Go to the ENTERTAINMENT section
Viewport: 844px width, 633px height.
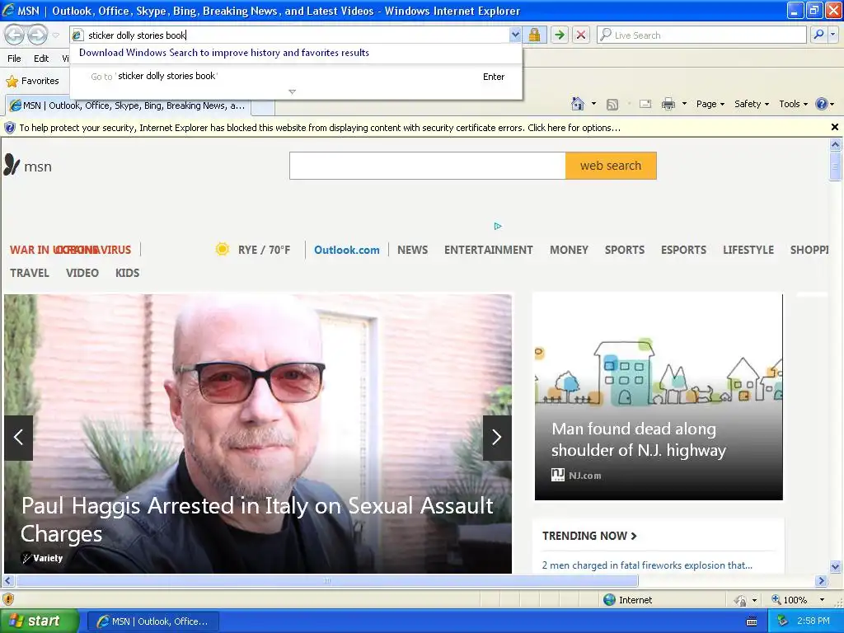tap(488, 250)
